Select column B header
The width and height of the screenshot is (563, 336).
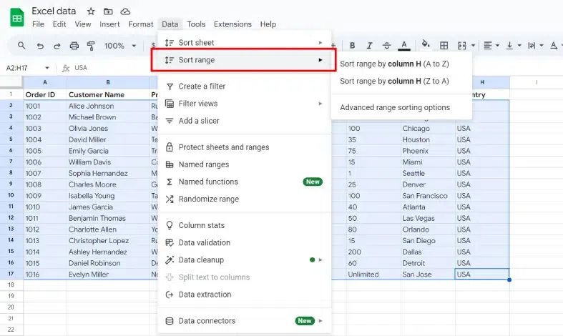pyautogui.click(x=108, y=82)
